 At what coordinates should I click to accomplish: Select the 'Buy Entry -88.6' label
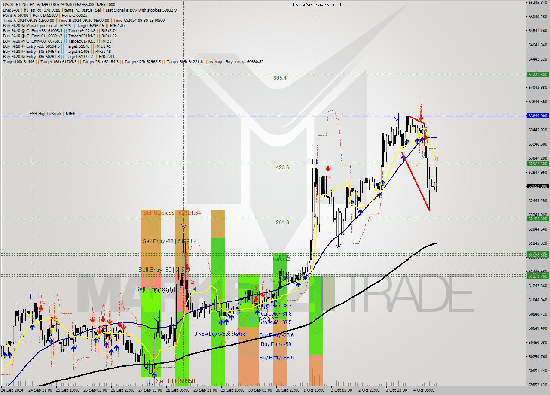[276, 357]
